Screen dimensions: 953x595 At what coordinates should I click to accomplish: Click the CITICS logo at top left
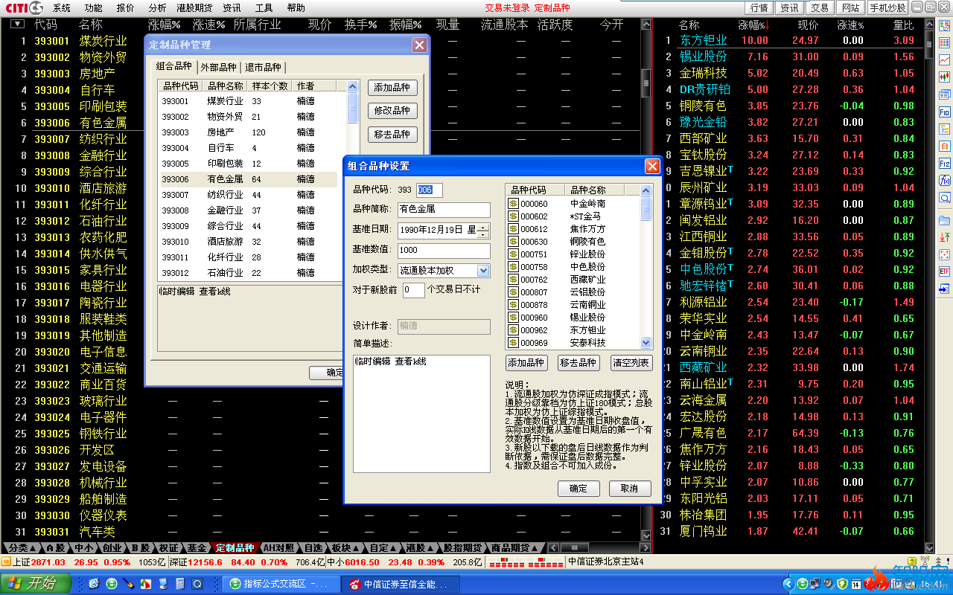[x=22, y=7]
